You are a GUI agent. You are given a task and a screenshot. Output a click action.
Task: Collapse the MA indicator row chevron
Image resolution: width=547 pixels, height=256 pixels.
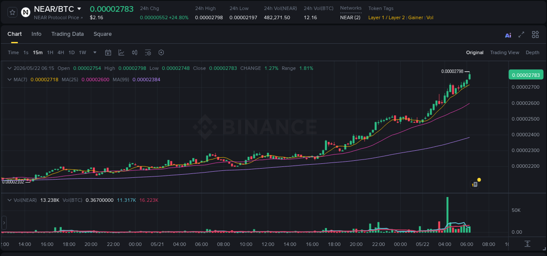pyautogui.click(x=10, y=80)
